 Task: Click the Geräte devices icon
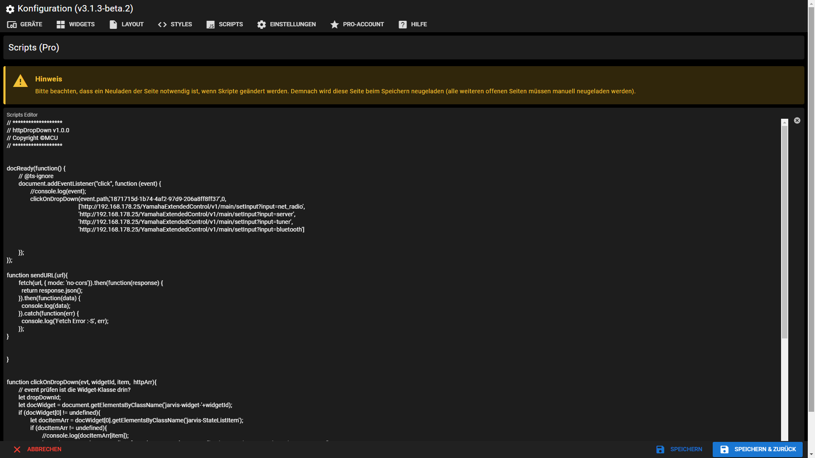click(x=12, y=25)
